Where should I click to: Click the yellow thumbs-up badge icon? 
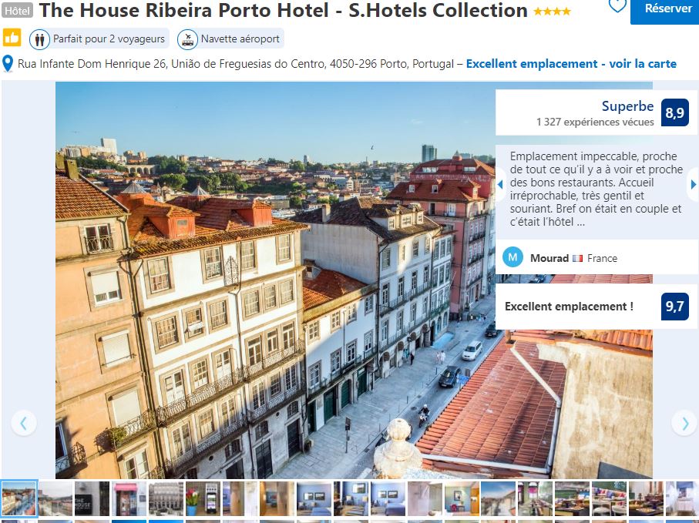click(x=12, y=38)
